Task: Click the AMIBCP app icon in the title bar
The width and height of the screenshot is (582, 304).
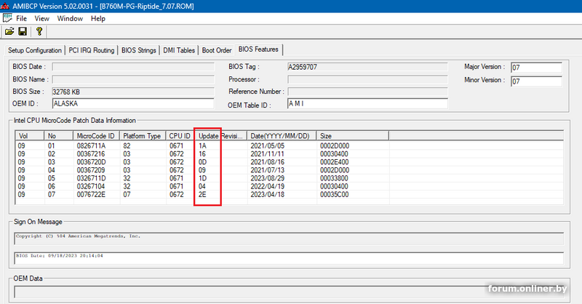Action: [x=5, y=6]
